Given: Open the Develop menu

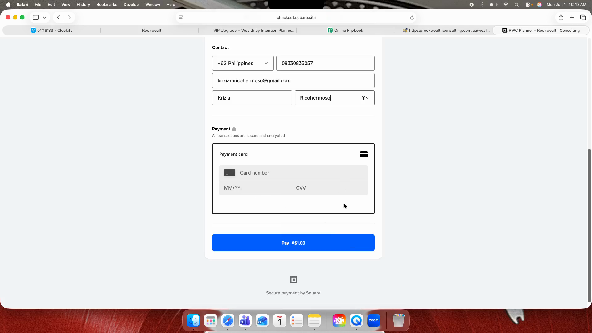Looking at the screenshot, I should pyautogui.click(x=131, y=4).
